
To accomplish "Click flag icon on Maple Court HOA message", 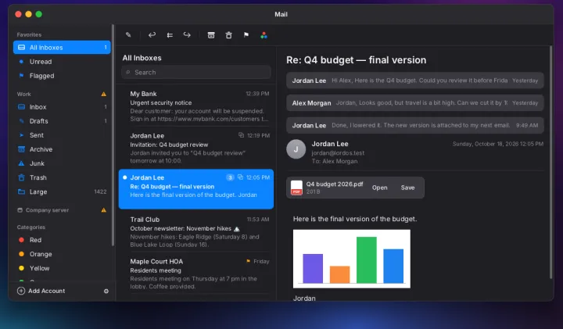I will pyautogui.click(x=248, y=261).
